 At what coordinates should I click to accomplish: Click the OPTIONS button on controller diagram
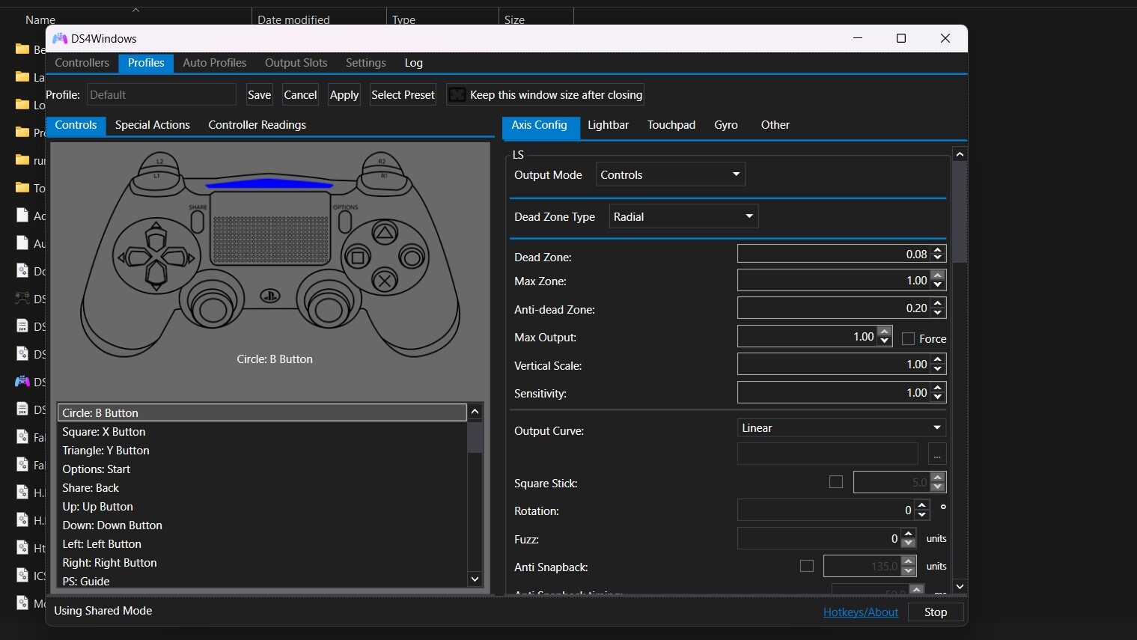point(345,221)
